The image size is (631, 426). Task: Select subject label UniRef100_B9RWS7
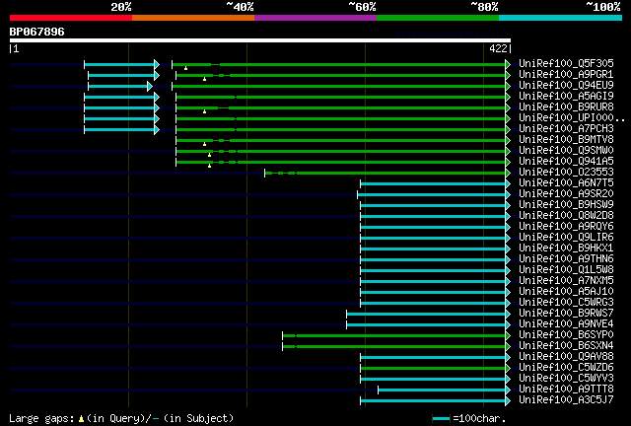click(x=566, y=314)
